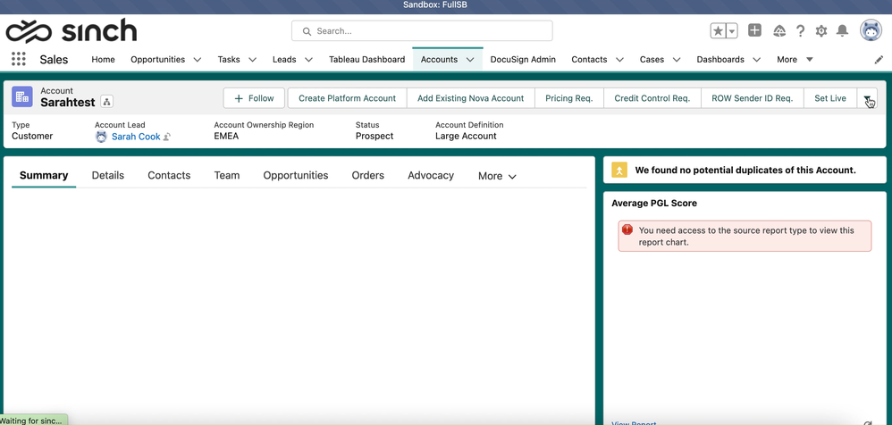The width and height of the screenshot is (892, 425).
Task: Click Sarah Cook's small avatar icon
Action: pyautogui.click(x=101, y=137)
